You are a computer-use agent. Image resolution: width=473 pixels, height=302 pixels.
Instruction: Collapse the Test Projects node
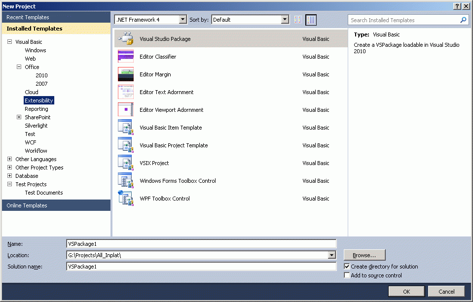pos(10,184)
